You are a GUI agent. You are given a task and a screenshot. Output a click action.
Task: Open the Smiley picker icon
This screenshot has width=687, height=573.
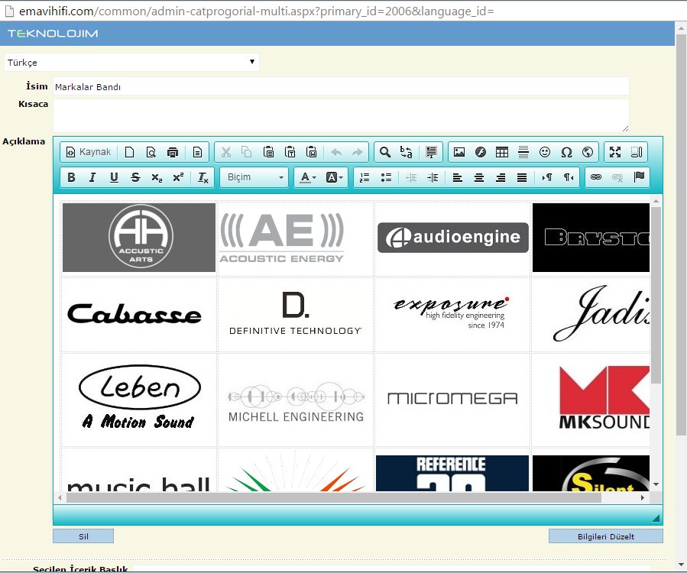coord(545,152)
